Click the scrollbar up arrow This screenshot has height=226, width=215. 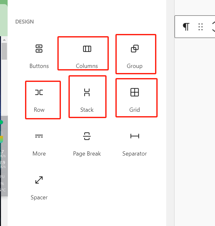(4, 39)
